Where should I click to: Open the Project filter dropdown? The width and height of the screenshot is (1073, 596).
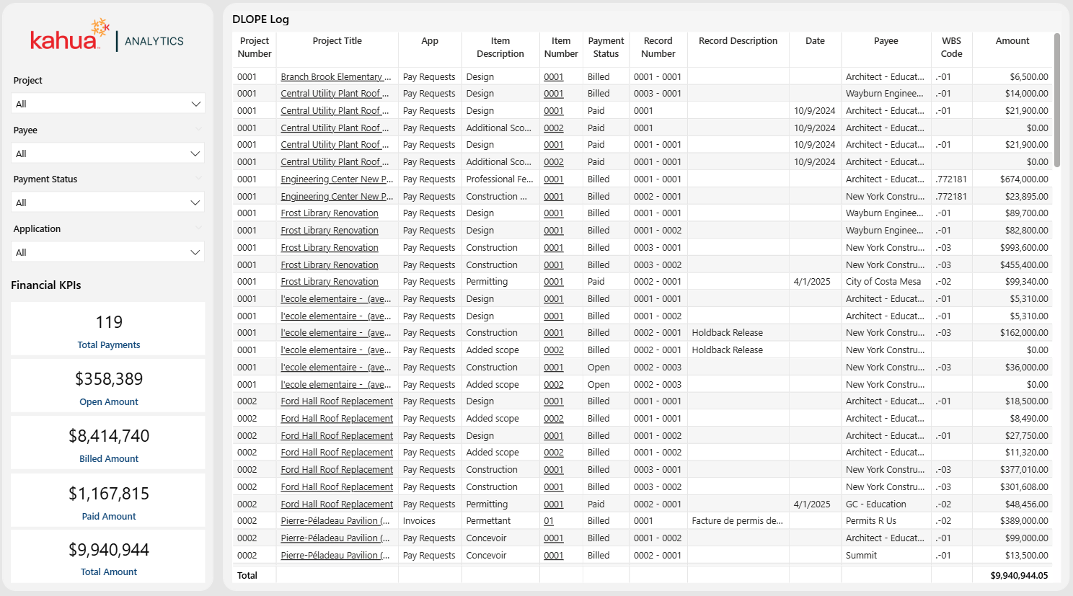108,104
